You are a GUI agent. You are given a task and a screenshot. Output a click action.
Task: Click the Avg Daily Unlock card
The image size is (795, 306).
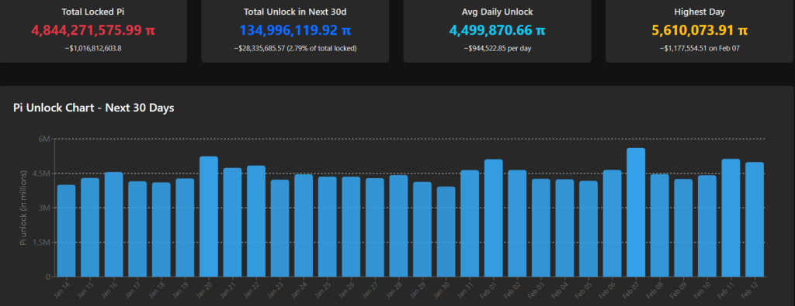click(x=498, y=31)
